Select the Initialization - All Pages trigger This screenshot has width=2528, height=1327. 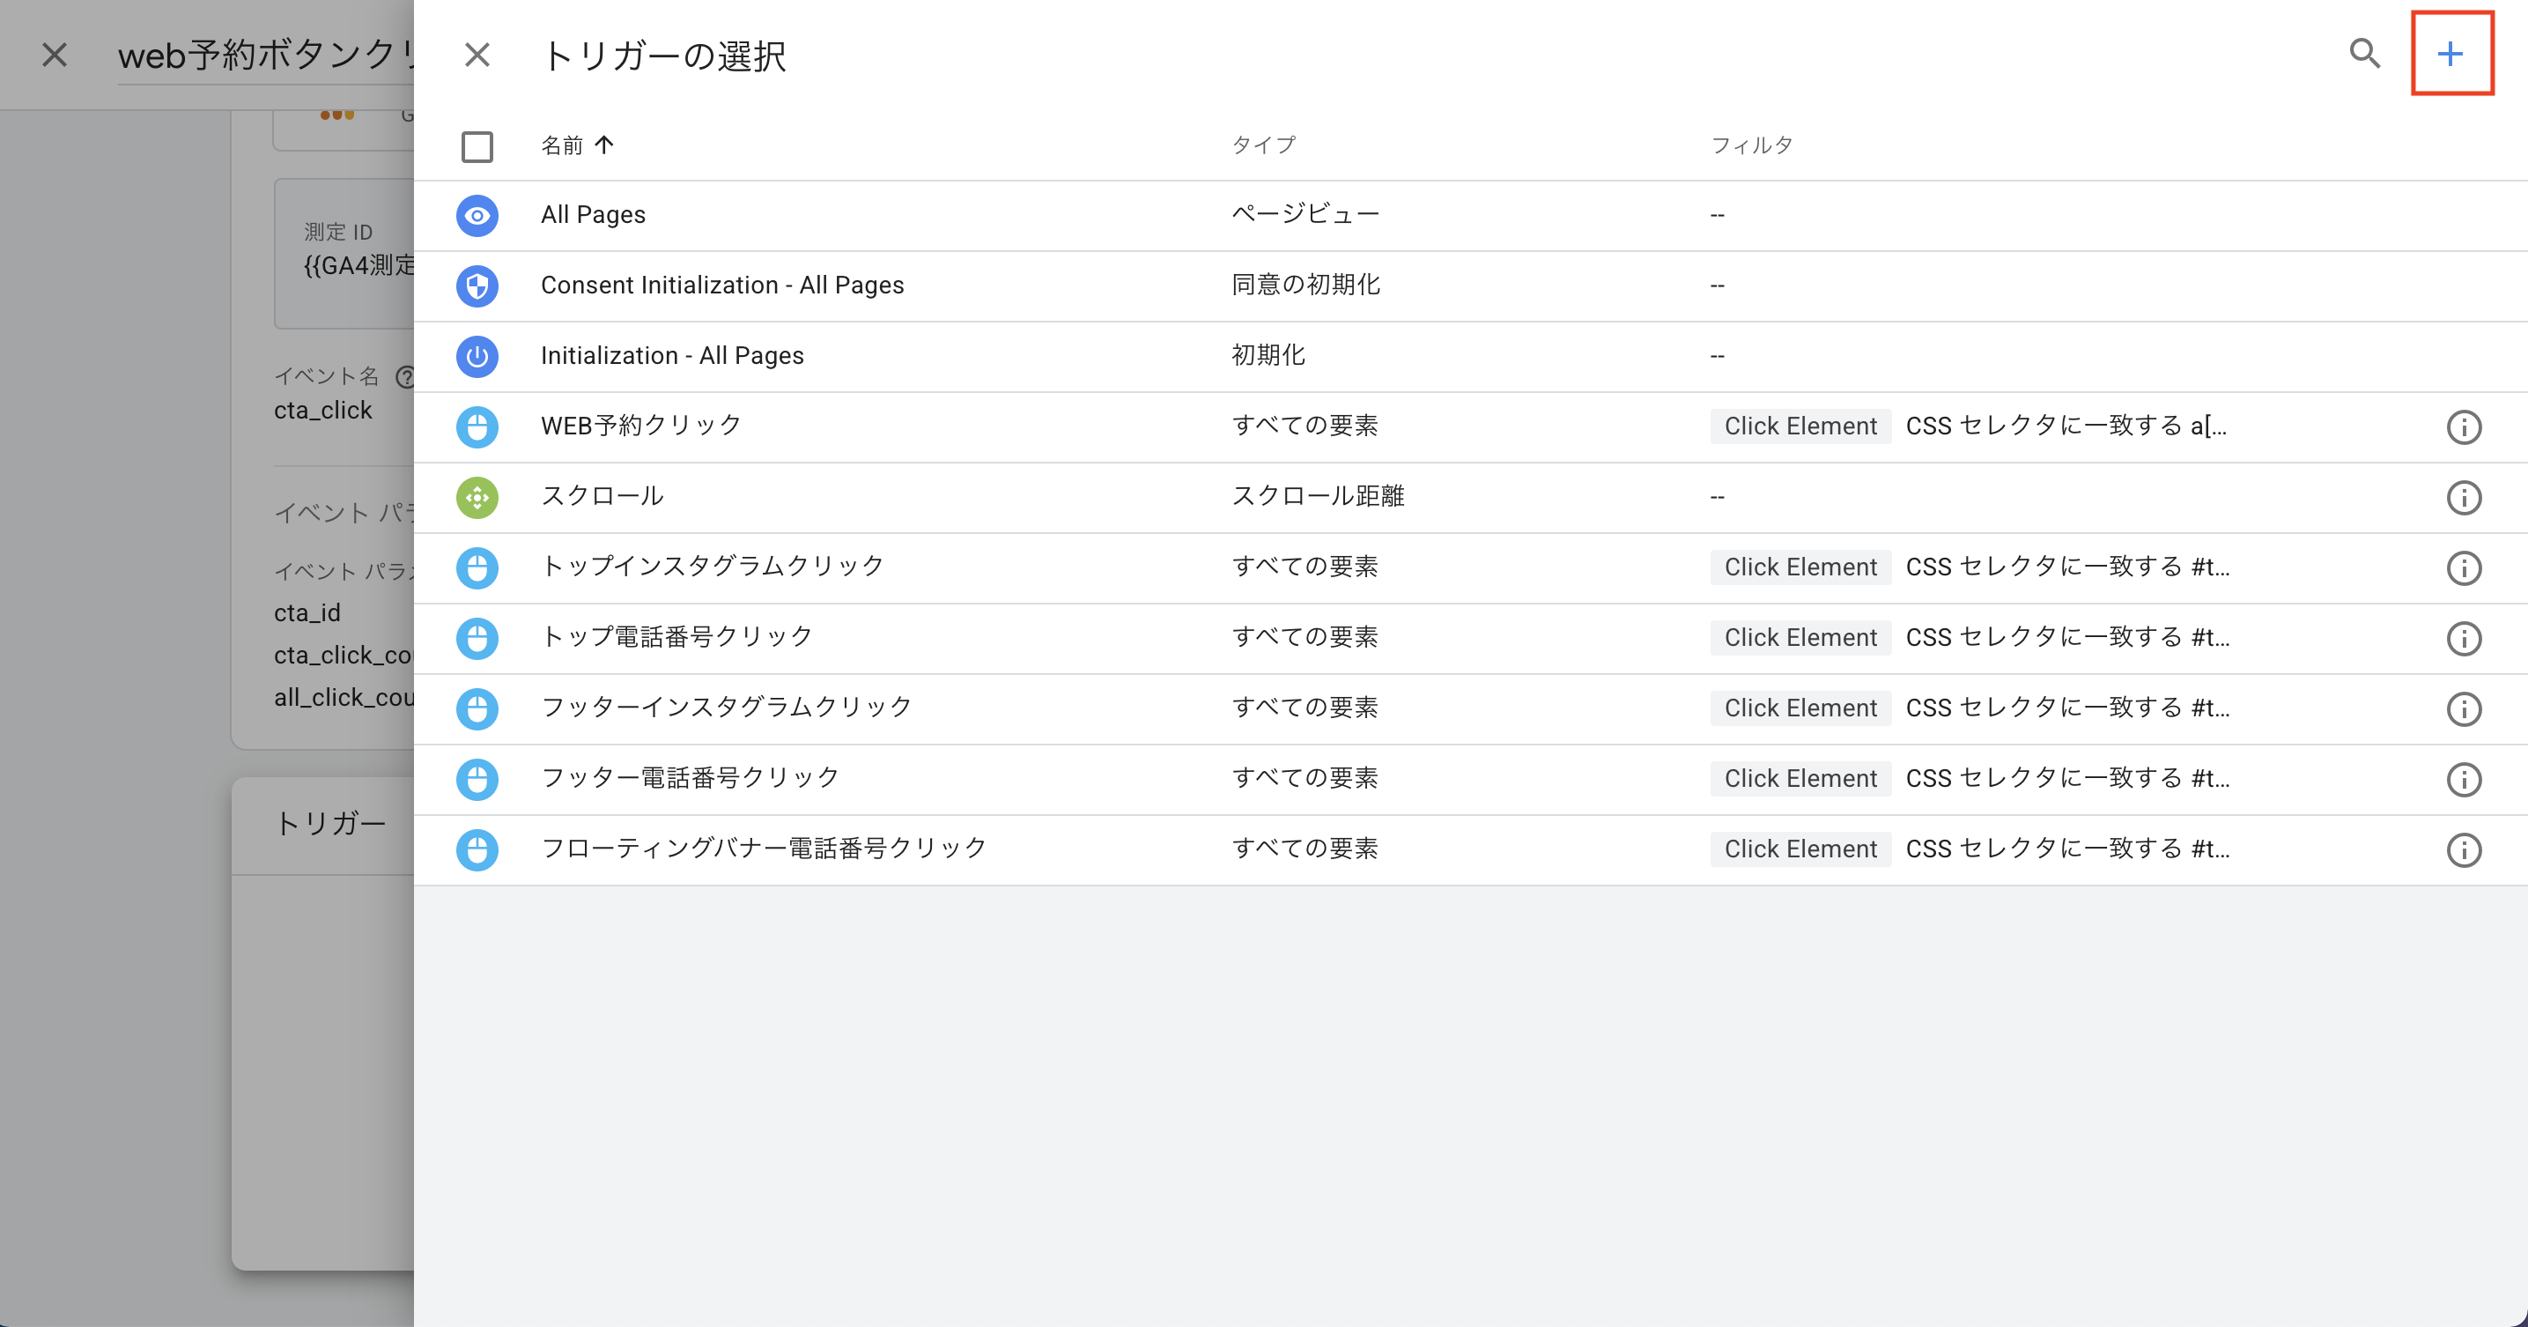point(672,355)
